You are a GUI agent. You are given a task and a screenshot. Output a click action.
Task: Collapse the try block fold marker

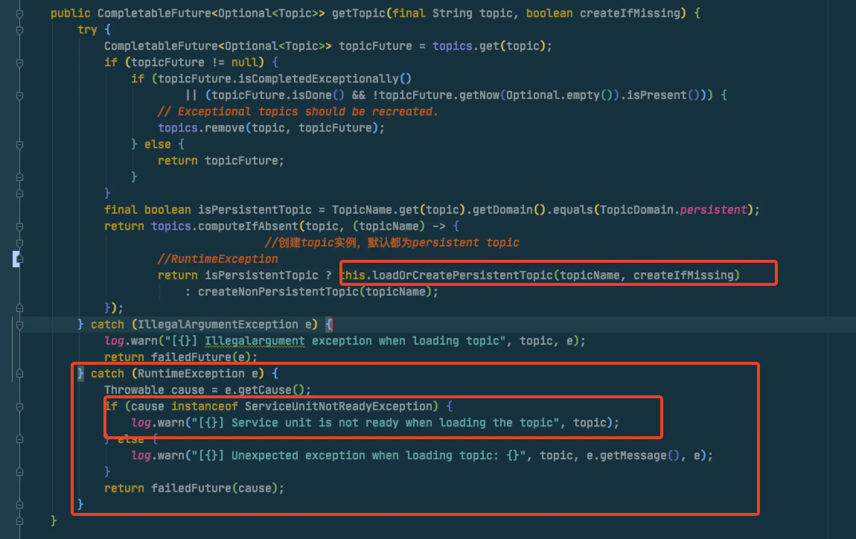coord(20,30)
